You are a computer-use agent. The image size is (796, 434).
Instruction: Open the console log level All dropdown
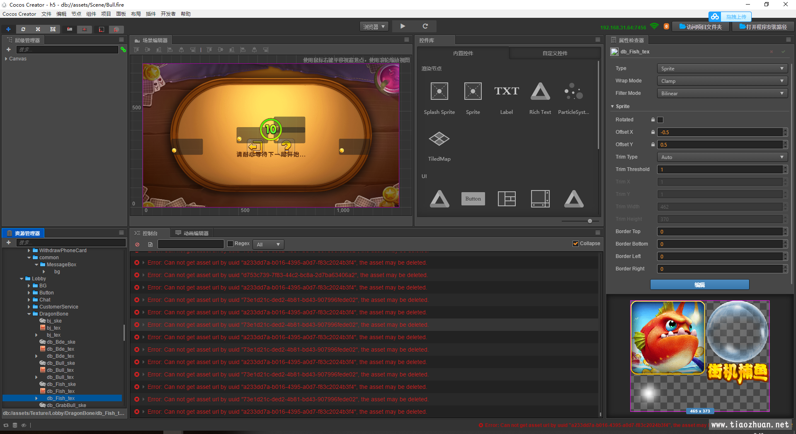268,244
